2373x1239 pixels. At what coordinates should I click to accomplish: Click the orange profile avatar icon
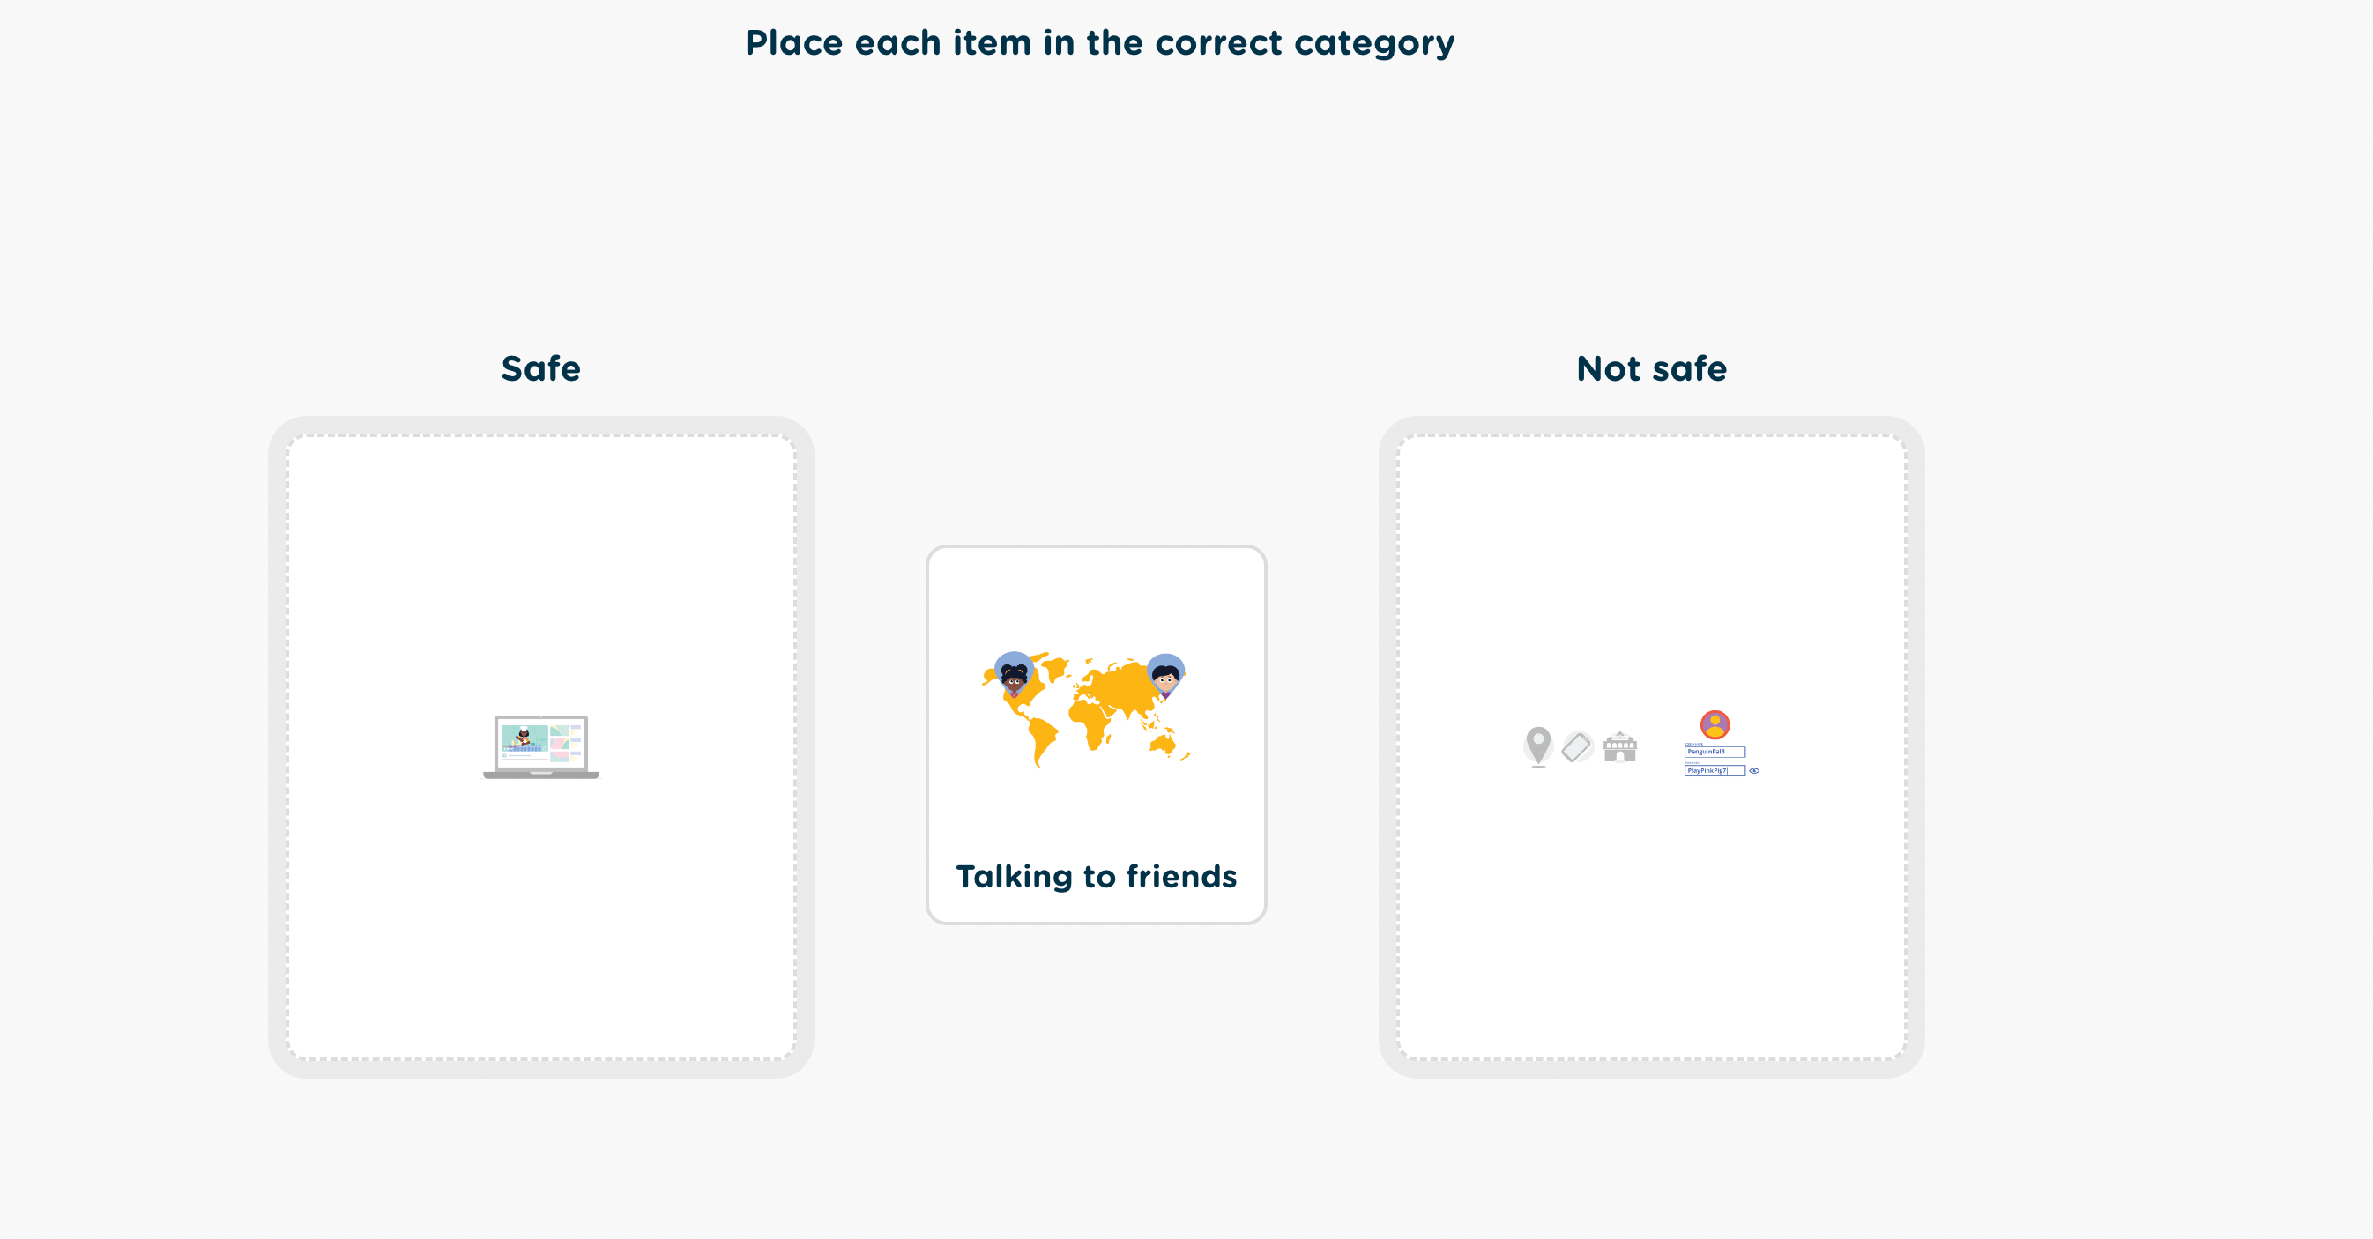pos(1715,724)
